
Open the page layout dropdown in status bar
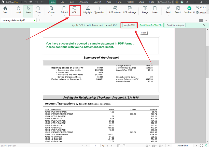click(x=154, y=146)
